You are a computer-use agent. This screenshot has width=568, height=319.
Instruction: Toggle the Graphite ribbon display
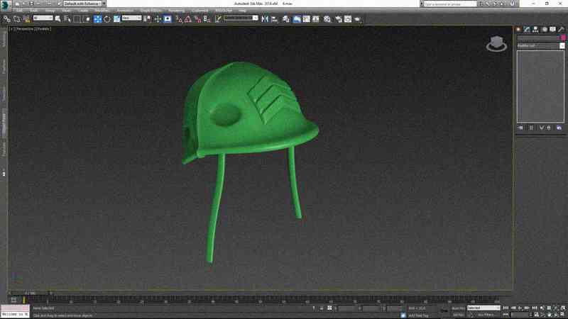pyautogui.click(x=297, y=19)
